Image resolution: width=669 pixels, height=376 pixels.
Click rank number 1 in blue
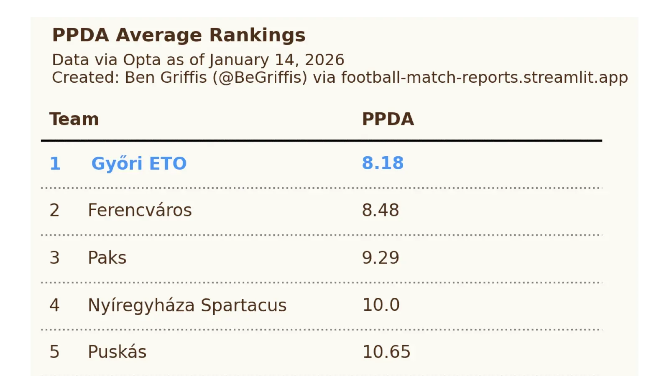tap(55, 163)
